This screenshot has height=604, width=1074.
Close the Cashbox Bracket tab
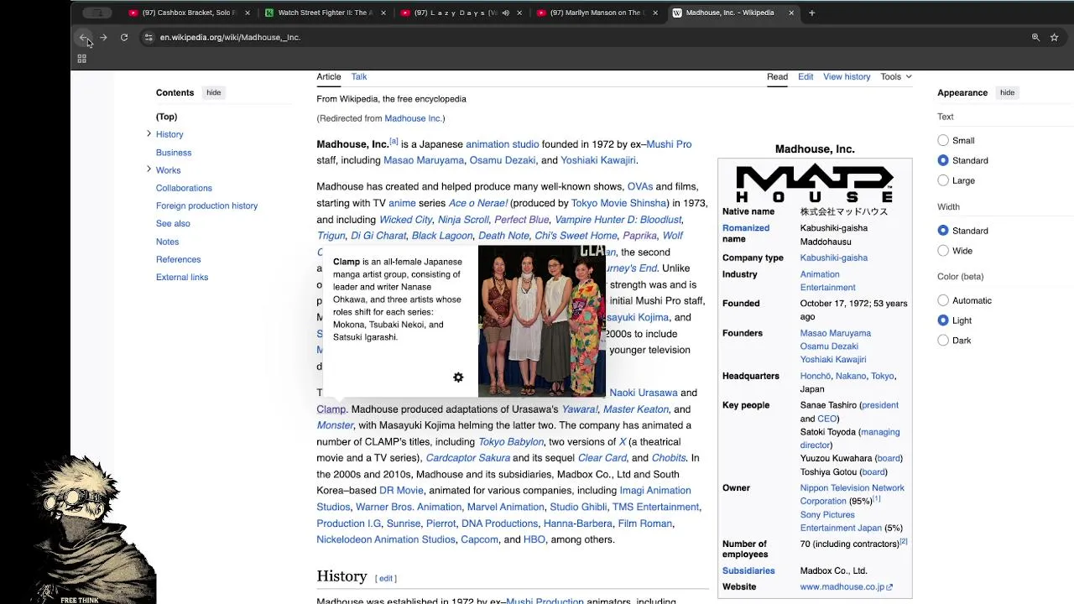click(248, 13)
